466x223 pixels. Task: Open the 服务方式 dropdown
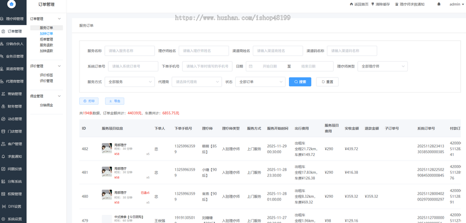130,82
